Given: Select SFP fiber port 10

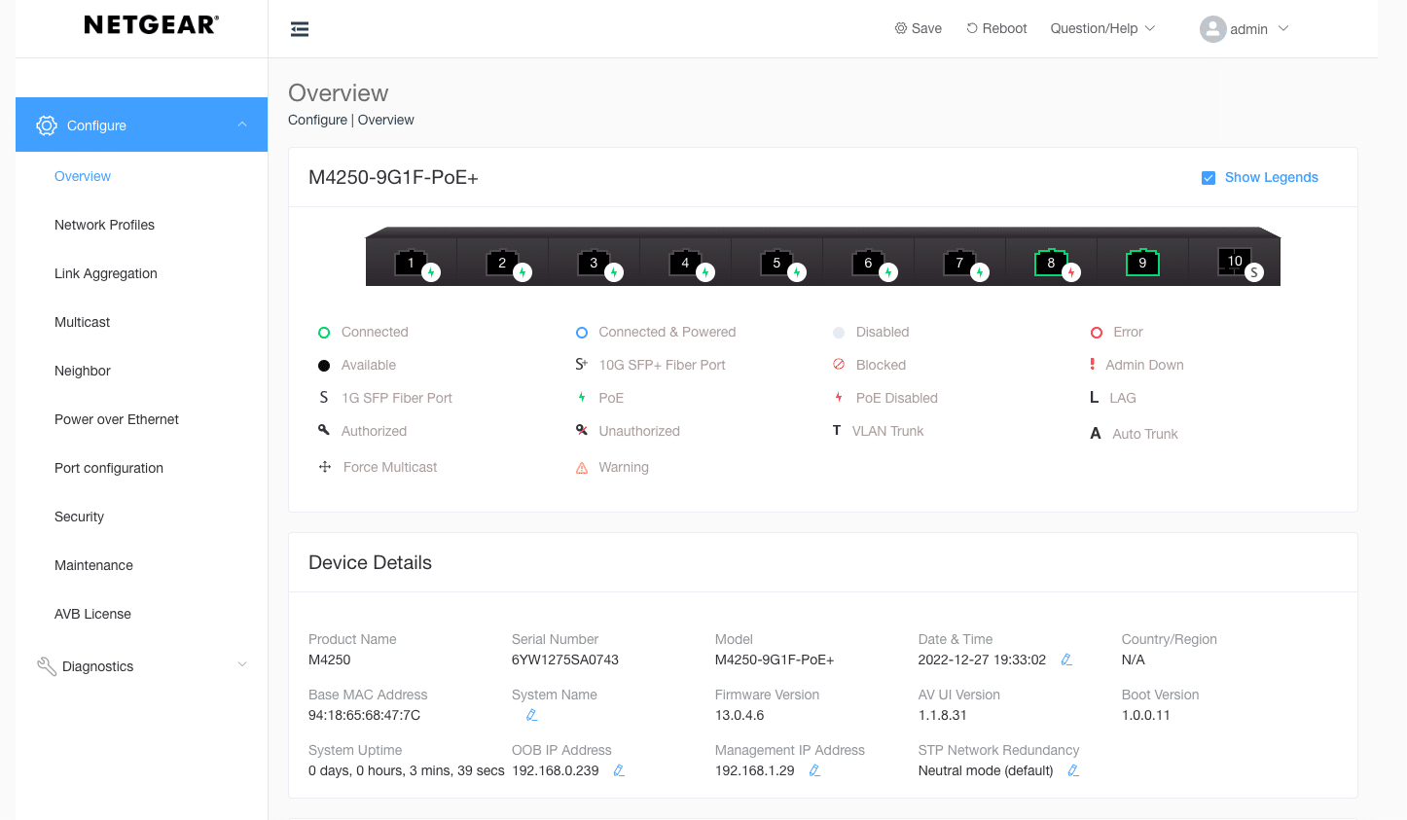Looking at the screenshot, I should coord(1235,261).
